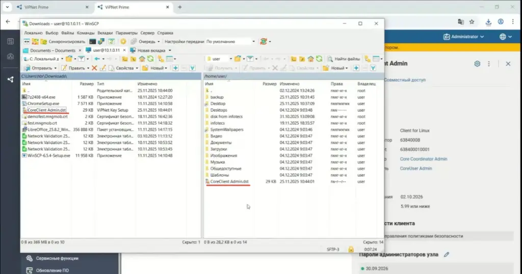Image resolution: width=522 pixels, height=274 pixels.
Task: Click the PuTTY session icon in WinSCP toolbar
Action: click(x=101, y=42)
